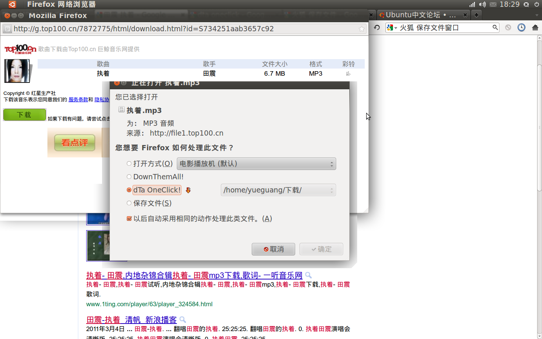Click the main window vertical scrollbar
Screen dimensions: 542x339
tap(539, 127)
